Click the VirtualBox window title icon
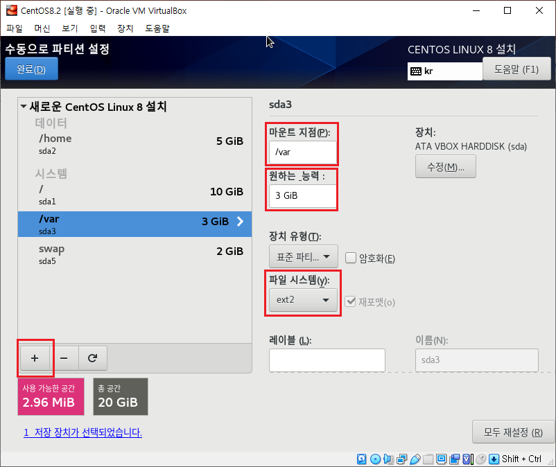 (12, 10)
